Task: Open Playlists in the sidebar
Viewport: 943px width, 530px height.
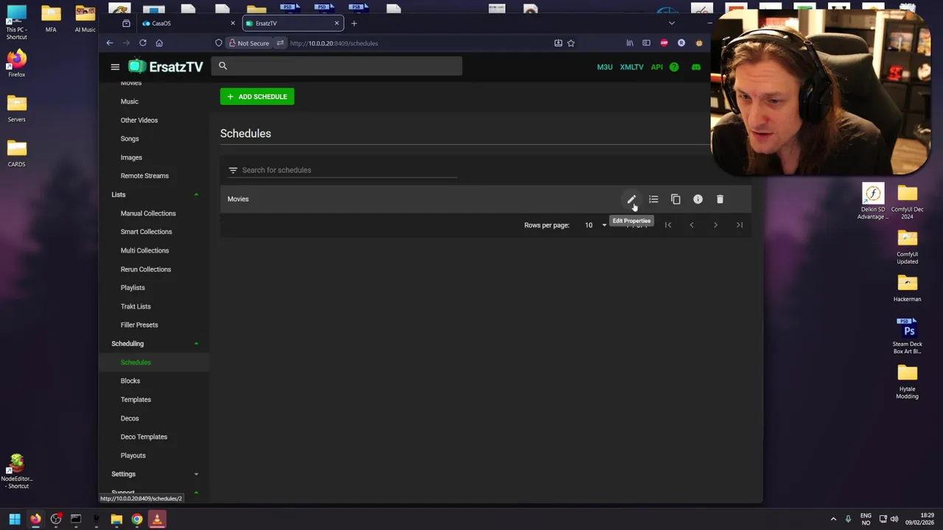Action: (x=133, y=288)
